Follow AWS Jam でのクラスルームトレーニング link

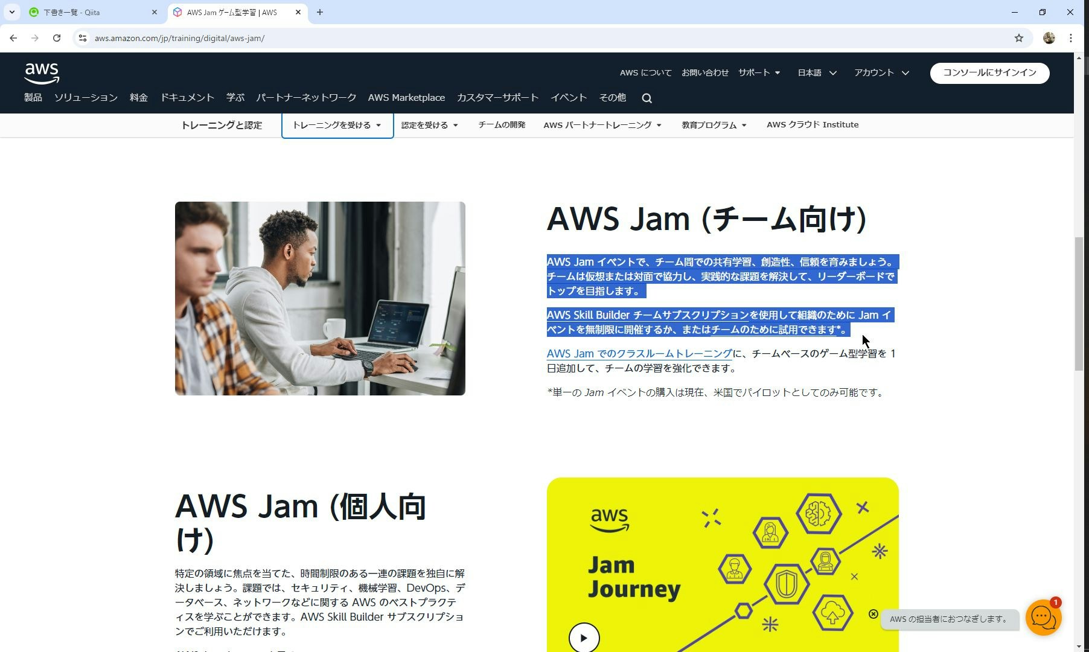639,354
